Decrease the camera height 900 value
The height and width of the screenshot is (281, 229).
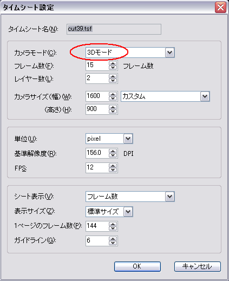[113, 112]
